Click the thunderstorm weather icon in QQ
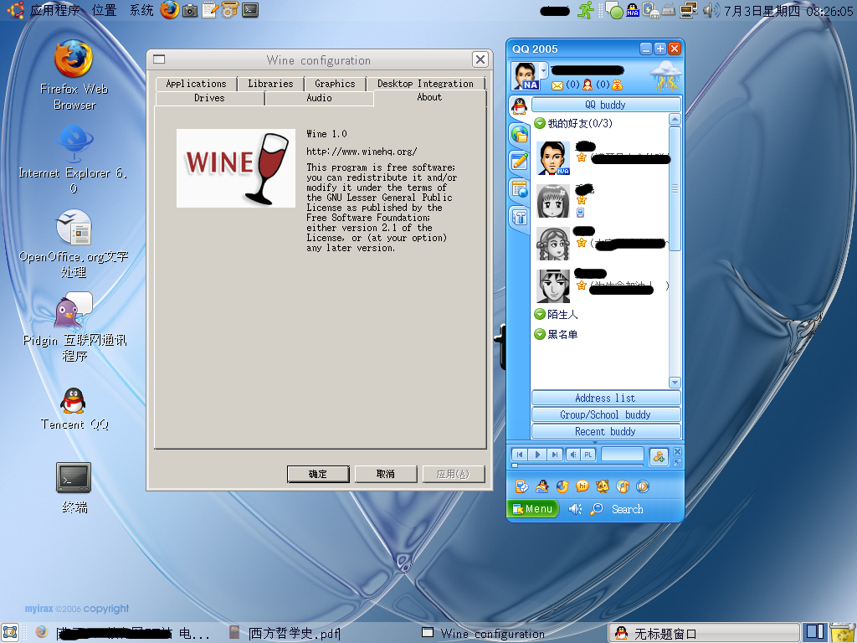The height and width of the screenshot is (643, 857). click(x=665, y=75)
